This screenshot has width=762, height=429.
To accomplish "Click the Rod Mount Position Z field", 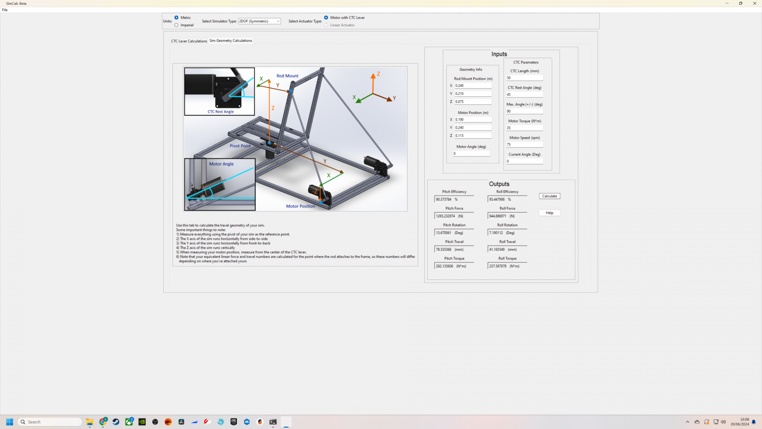I will pyautogui.click(x=472, y=102).
